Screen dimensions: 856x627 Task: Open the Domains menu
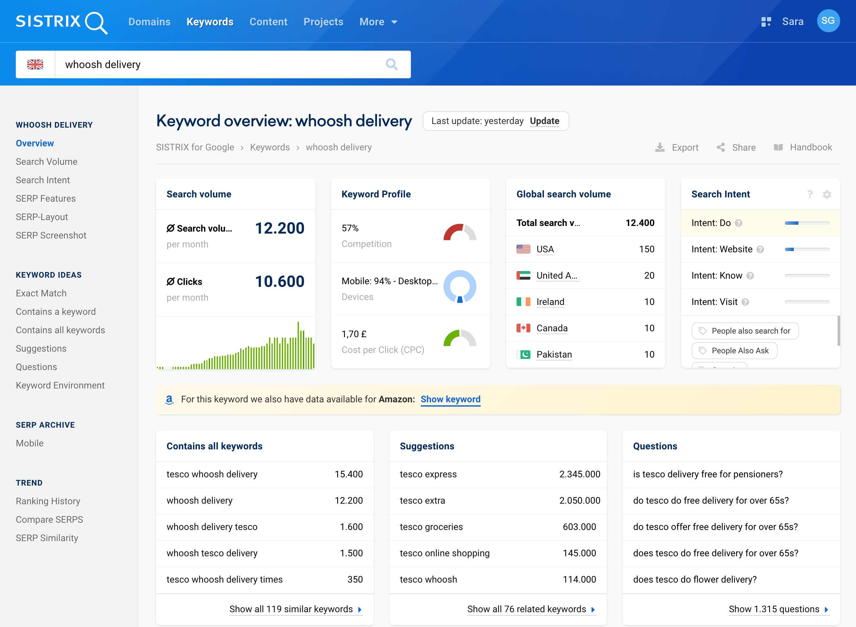149,22
